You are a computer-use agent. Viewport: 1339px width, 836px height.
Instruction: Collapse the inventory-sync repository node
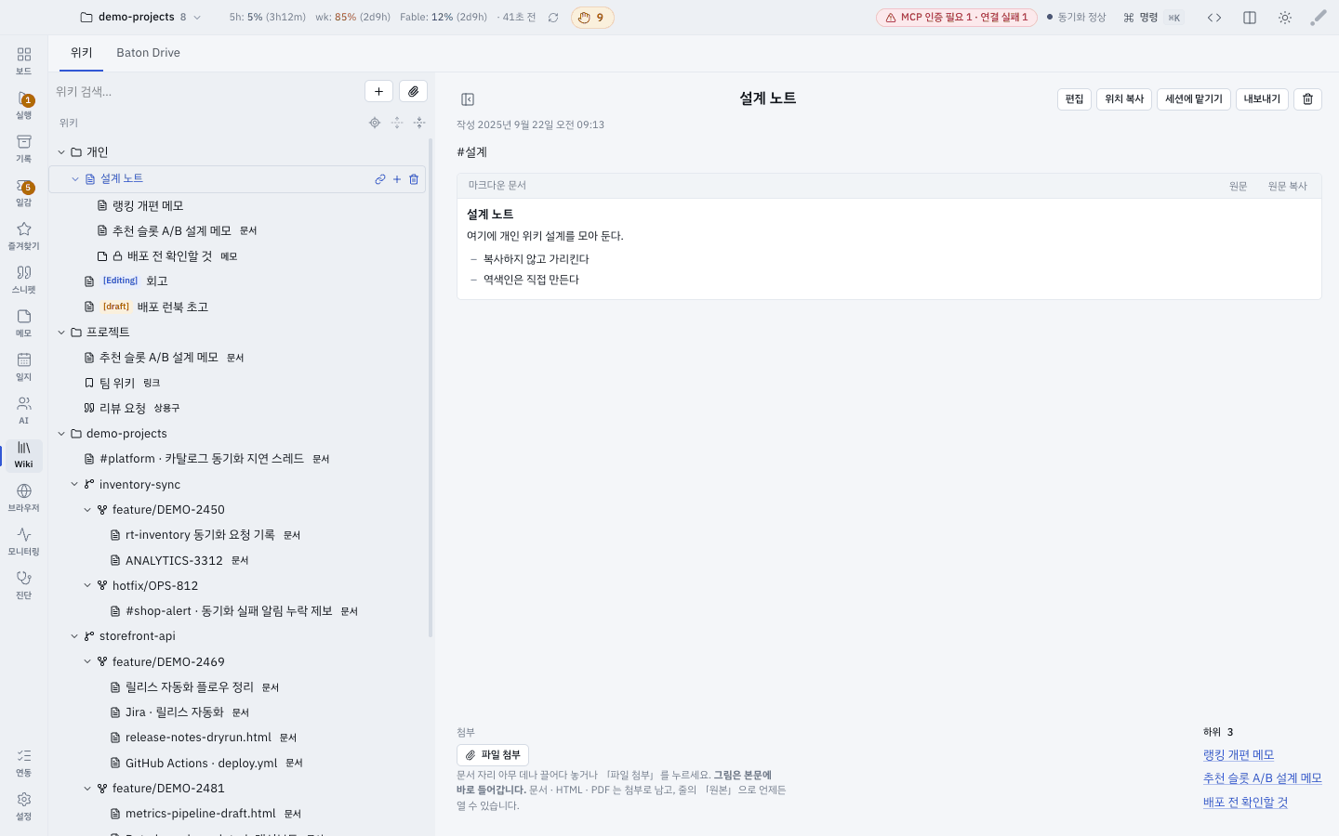[74, 484]
